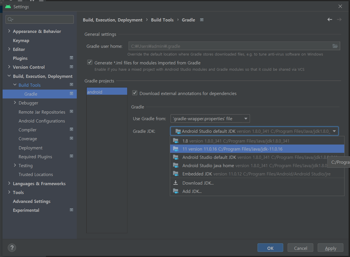Open Coverage settings page
This screenshot has width=350, height=257.
(x=28, y=139)
